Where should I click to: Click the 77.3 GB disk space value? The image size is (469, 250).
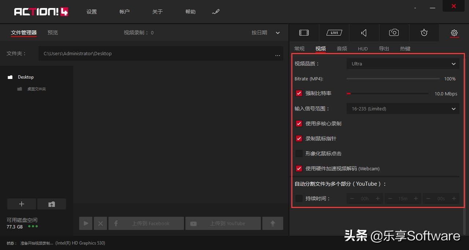pyautogui.click(x=15, y=227)
